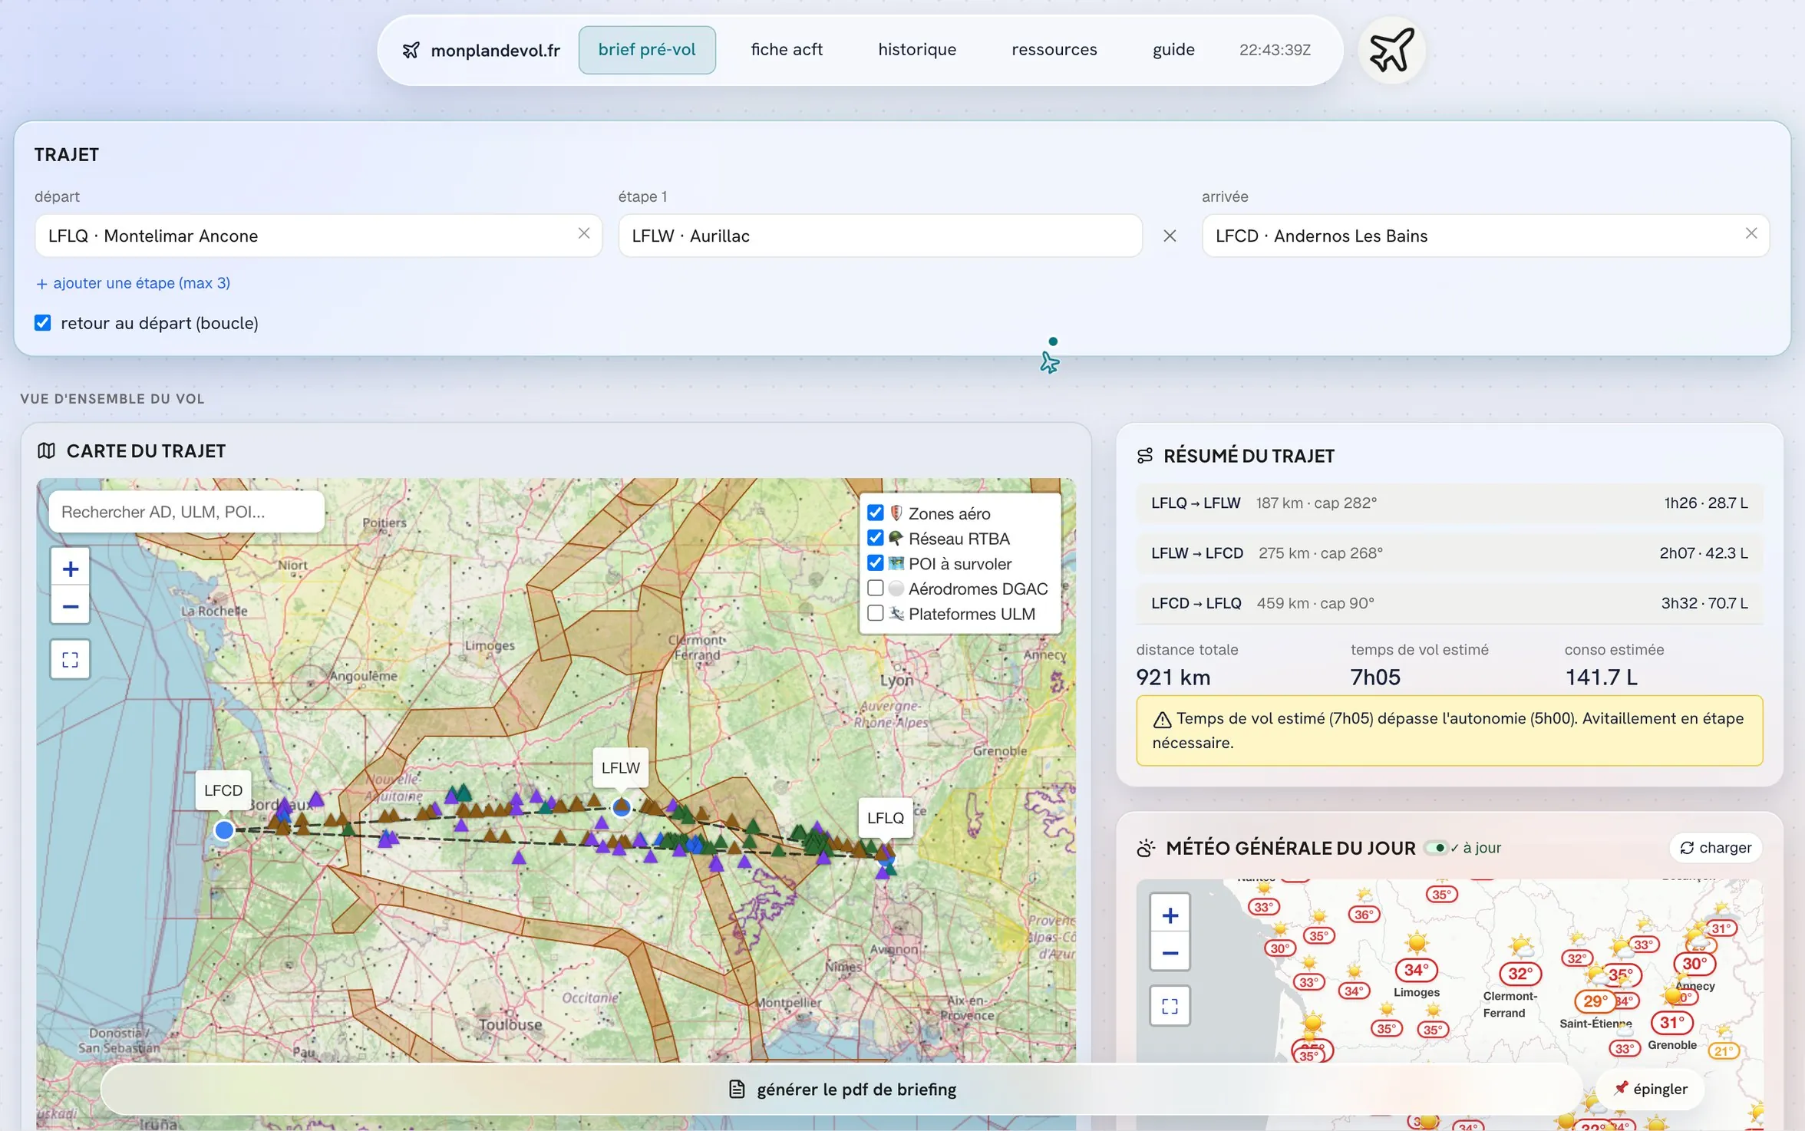Click the épingler pin button

point(1650,1090)
